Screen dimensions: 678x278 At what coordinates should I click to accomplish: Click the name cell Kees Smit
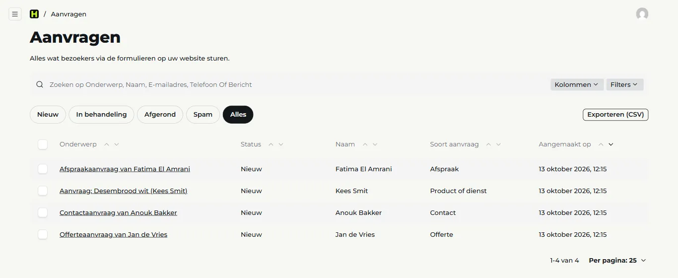click(x=351, y=191)
